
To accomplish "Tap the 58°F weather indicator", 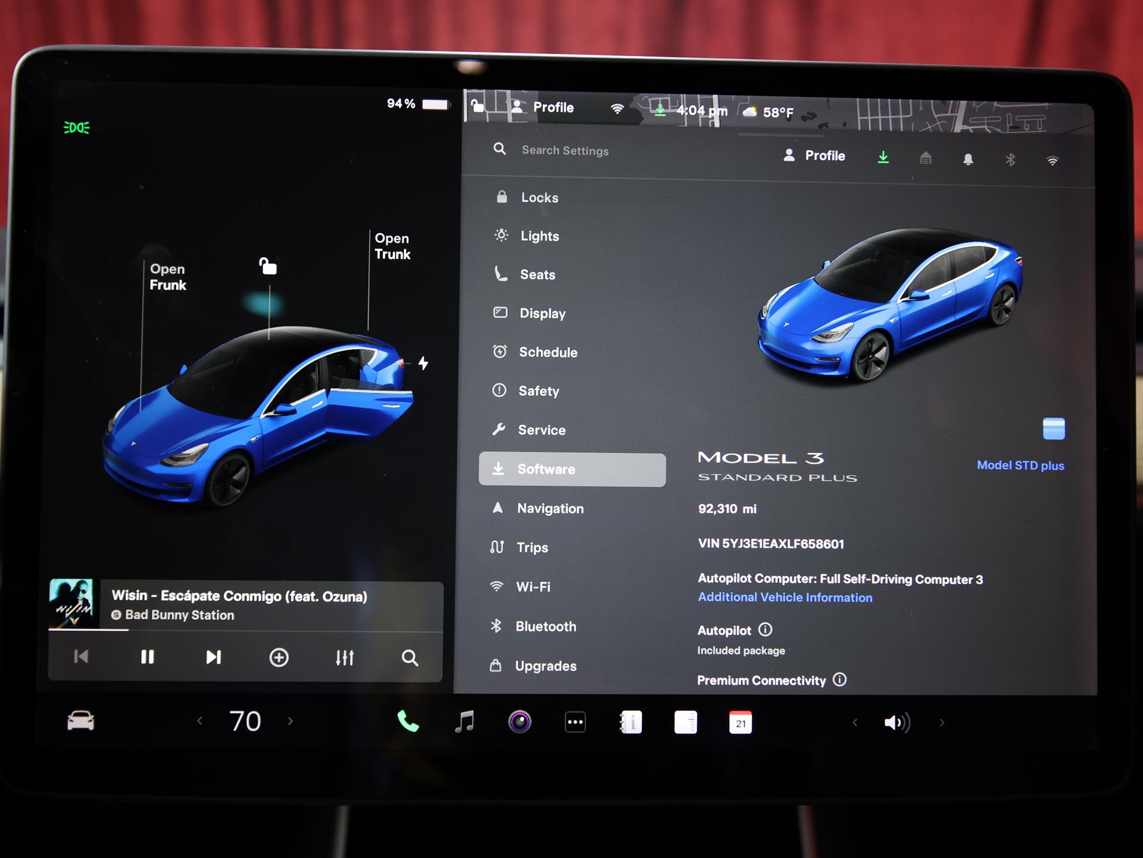I will click(x=768, y=112).
